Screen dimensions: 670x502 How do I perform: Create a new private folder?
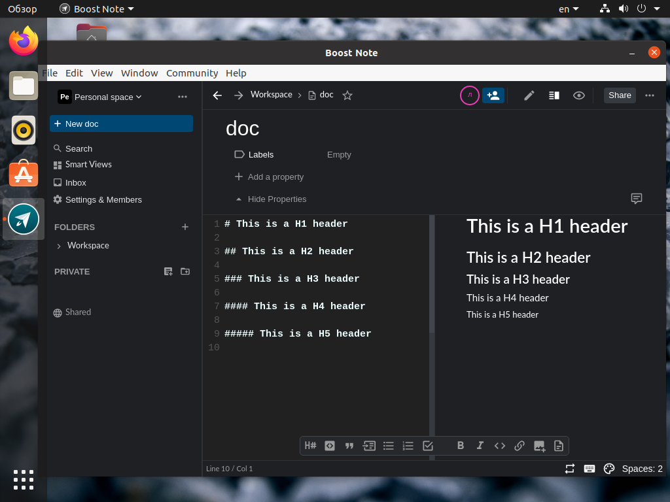tap(185, 271)
